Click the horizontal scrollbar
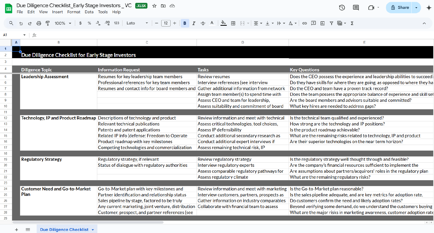Viewport: 434px width, 233px height. coord(88,222)
